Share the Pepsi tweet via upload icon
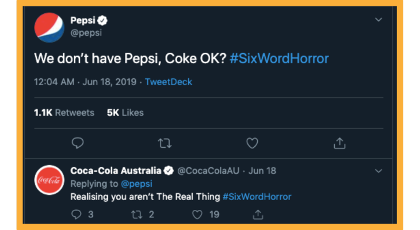The width and height of the screenshot is (420, 230). (339, 143)
